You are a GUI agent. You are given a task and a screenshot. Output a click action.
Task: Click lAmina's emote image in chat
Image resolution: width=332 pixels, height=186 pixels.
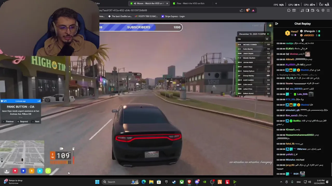(x=308, y=54)
